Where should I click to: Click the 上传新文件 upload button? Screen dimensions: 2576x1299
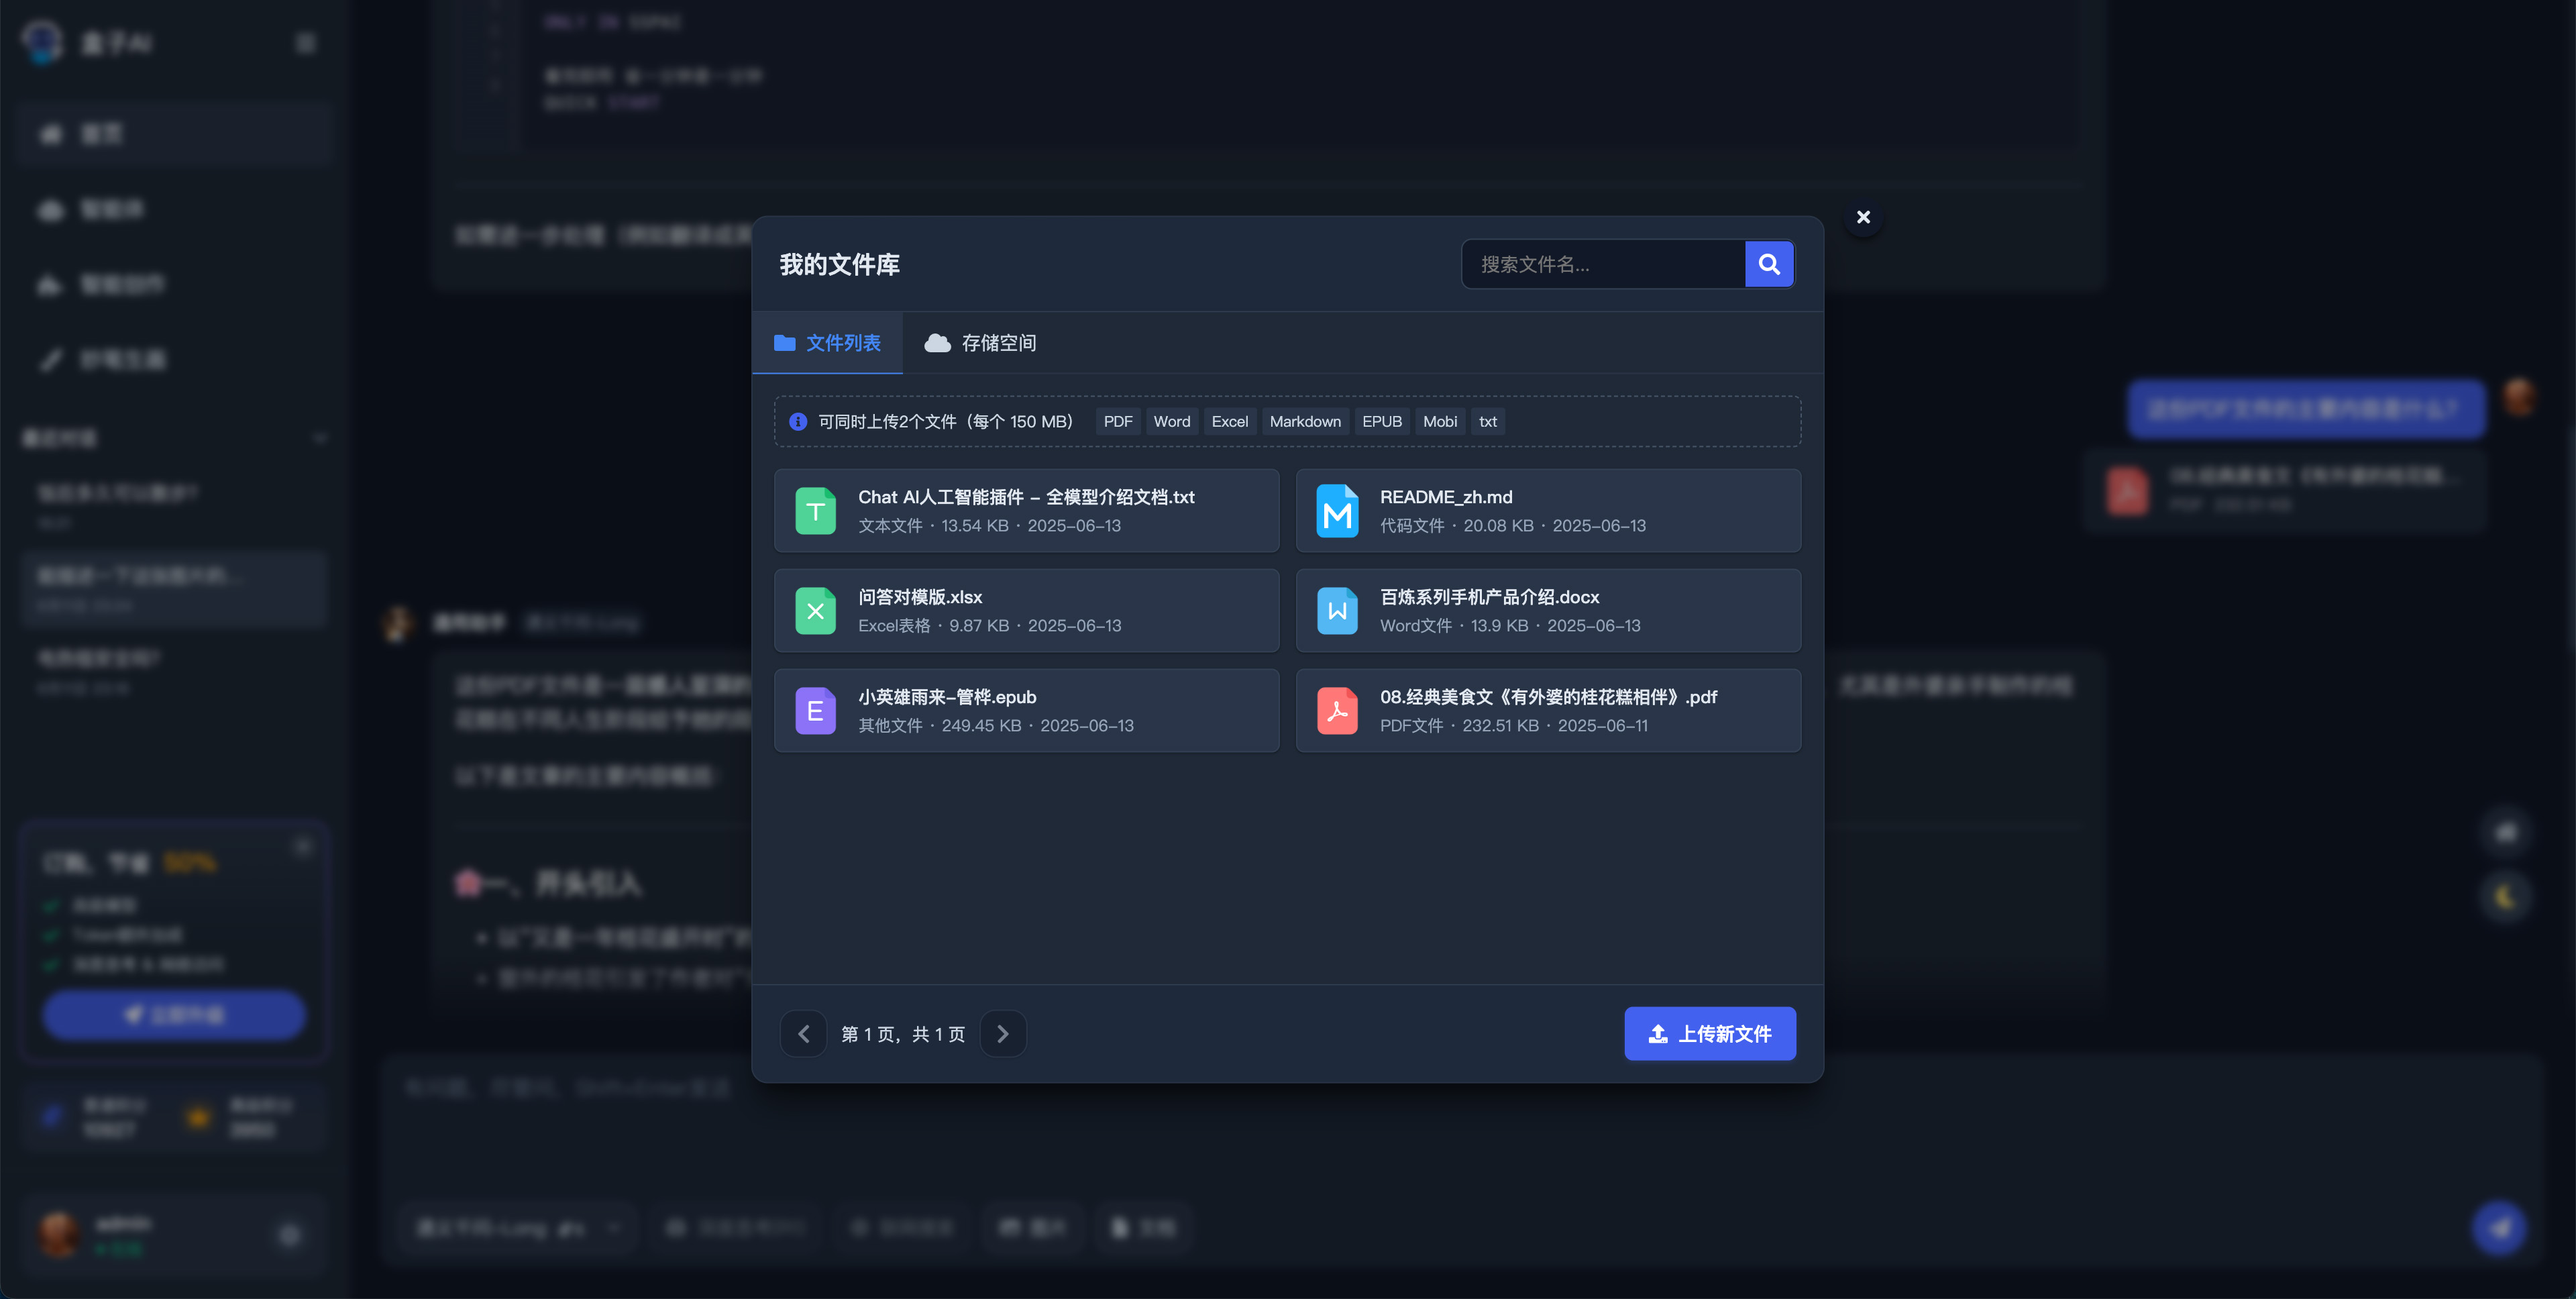pyautogui.click(x=1710, y=1034)
